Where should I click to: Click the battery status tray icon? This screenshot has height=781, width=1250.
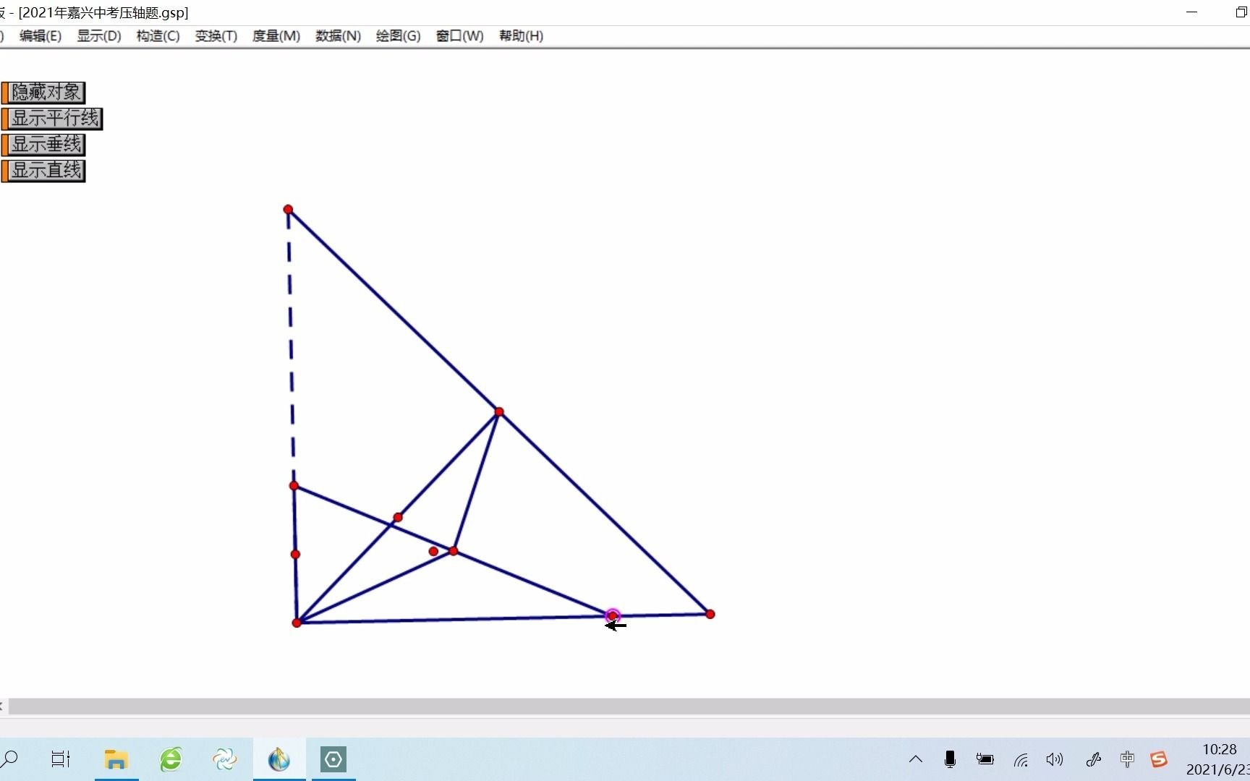tap(985, 759)
